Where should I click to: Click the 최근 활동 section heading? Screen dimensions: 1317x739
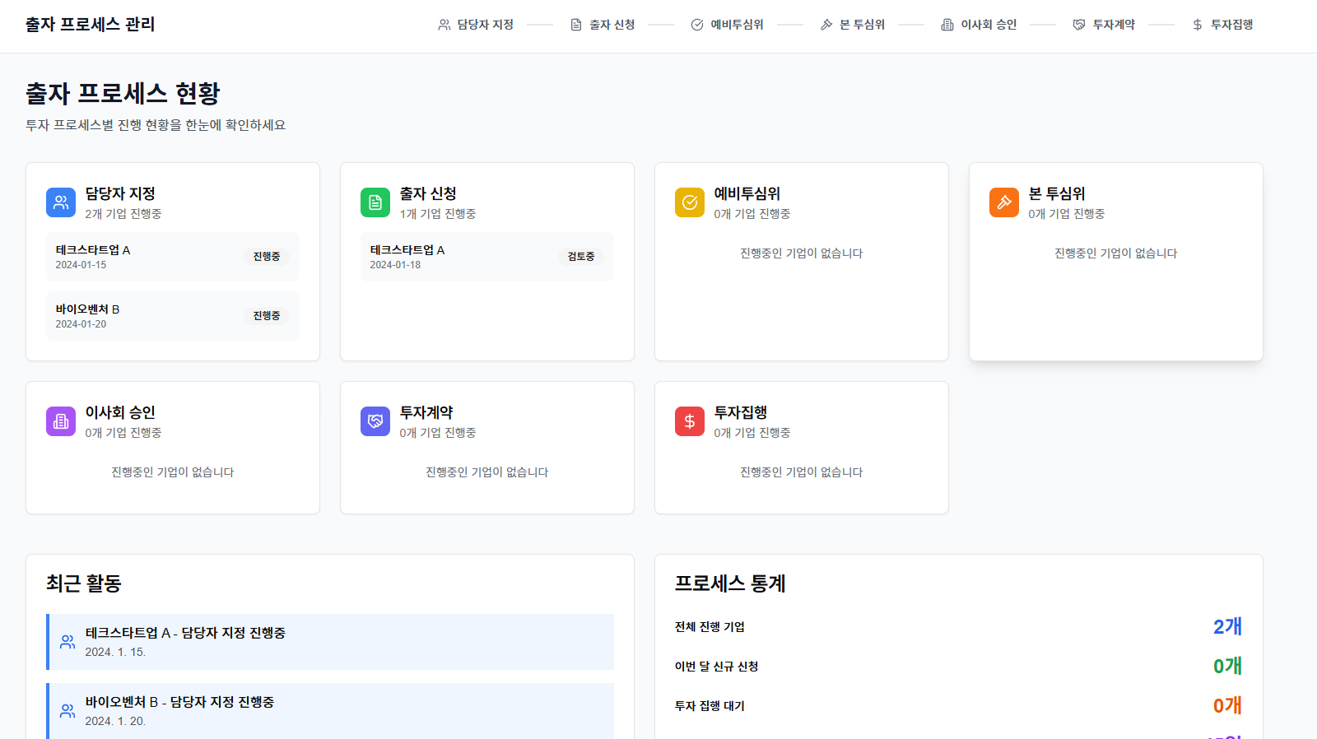(x=84, y=583)
